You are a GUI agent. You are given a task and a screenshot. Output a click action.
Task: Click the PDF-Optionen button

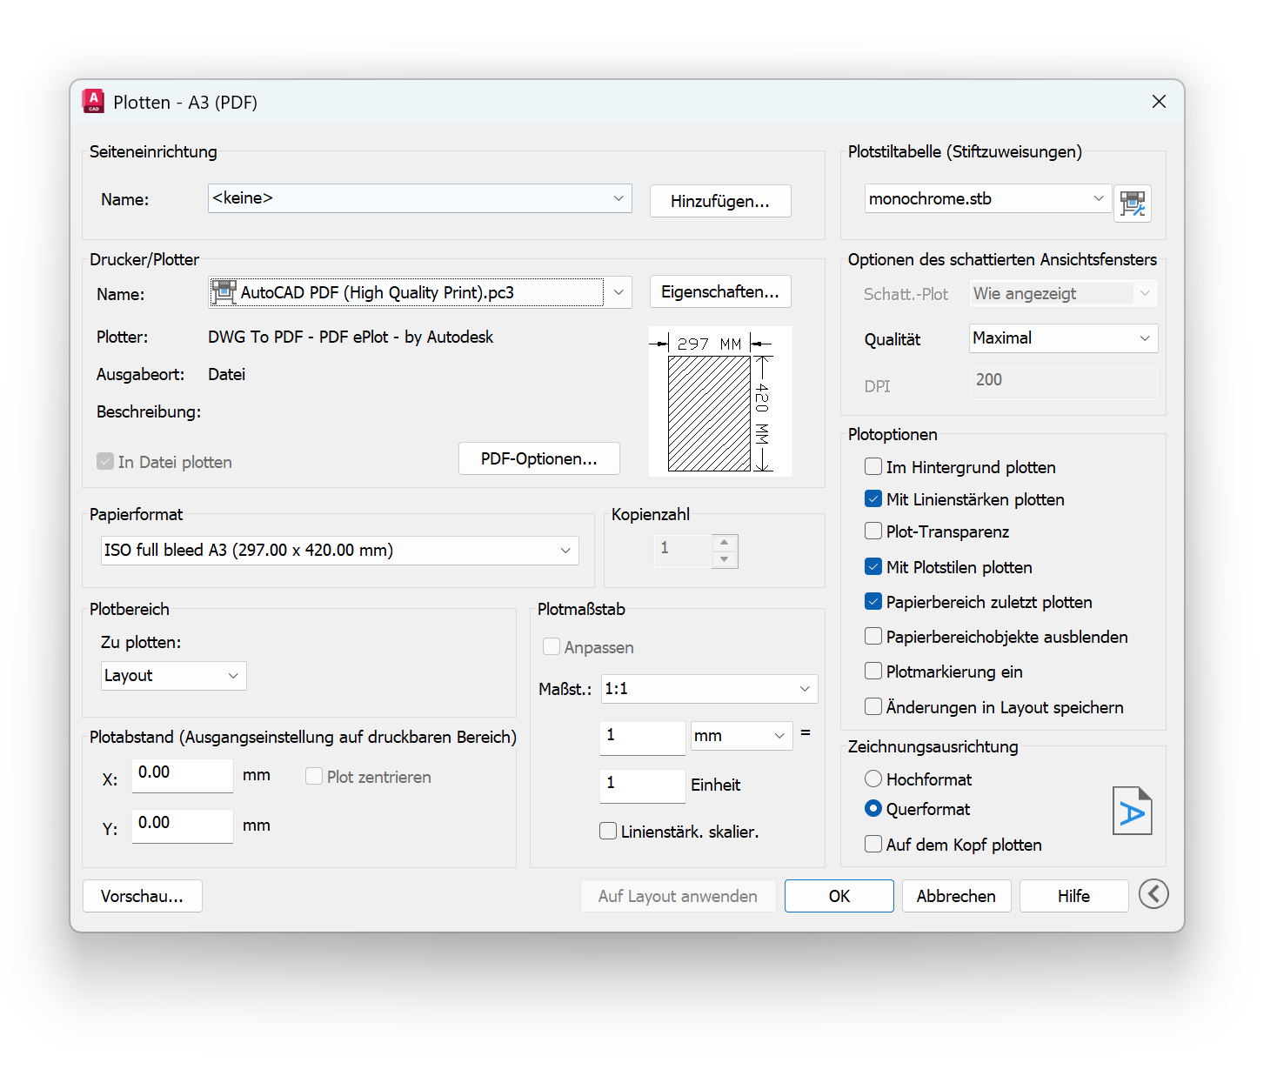pyautogui.click(x=538, y=459)
